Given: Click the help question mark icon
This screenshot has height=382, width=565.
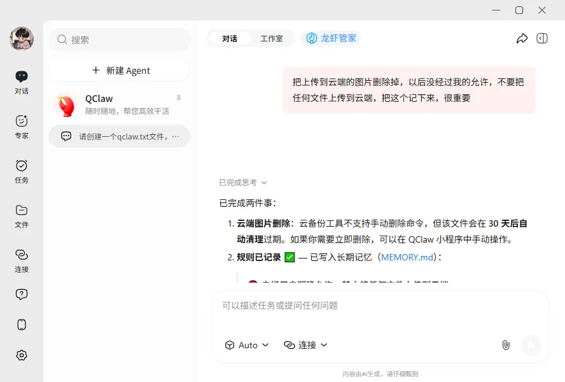Looking at the screenshot, I should [22, 294].
